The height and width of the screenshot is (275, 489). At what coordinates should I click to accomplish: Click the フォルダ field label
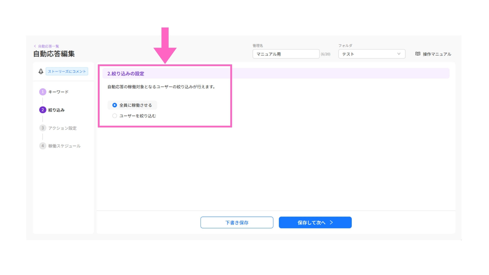345,46
